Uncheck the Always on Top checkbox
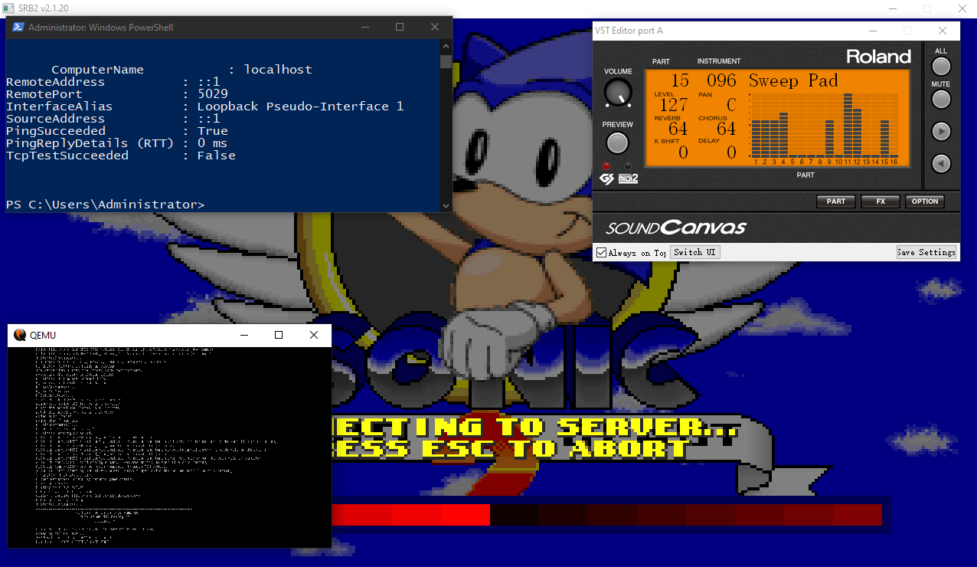 (x=602, y=252)
